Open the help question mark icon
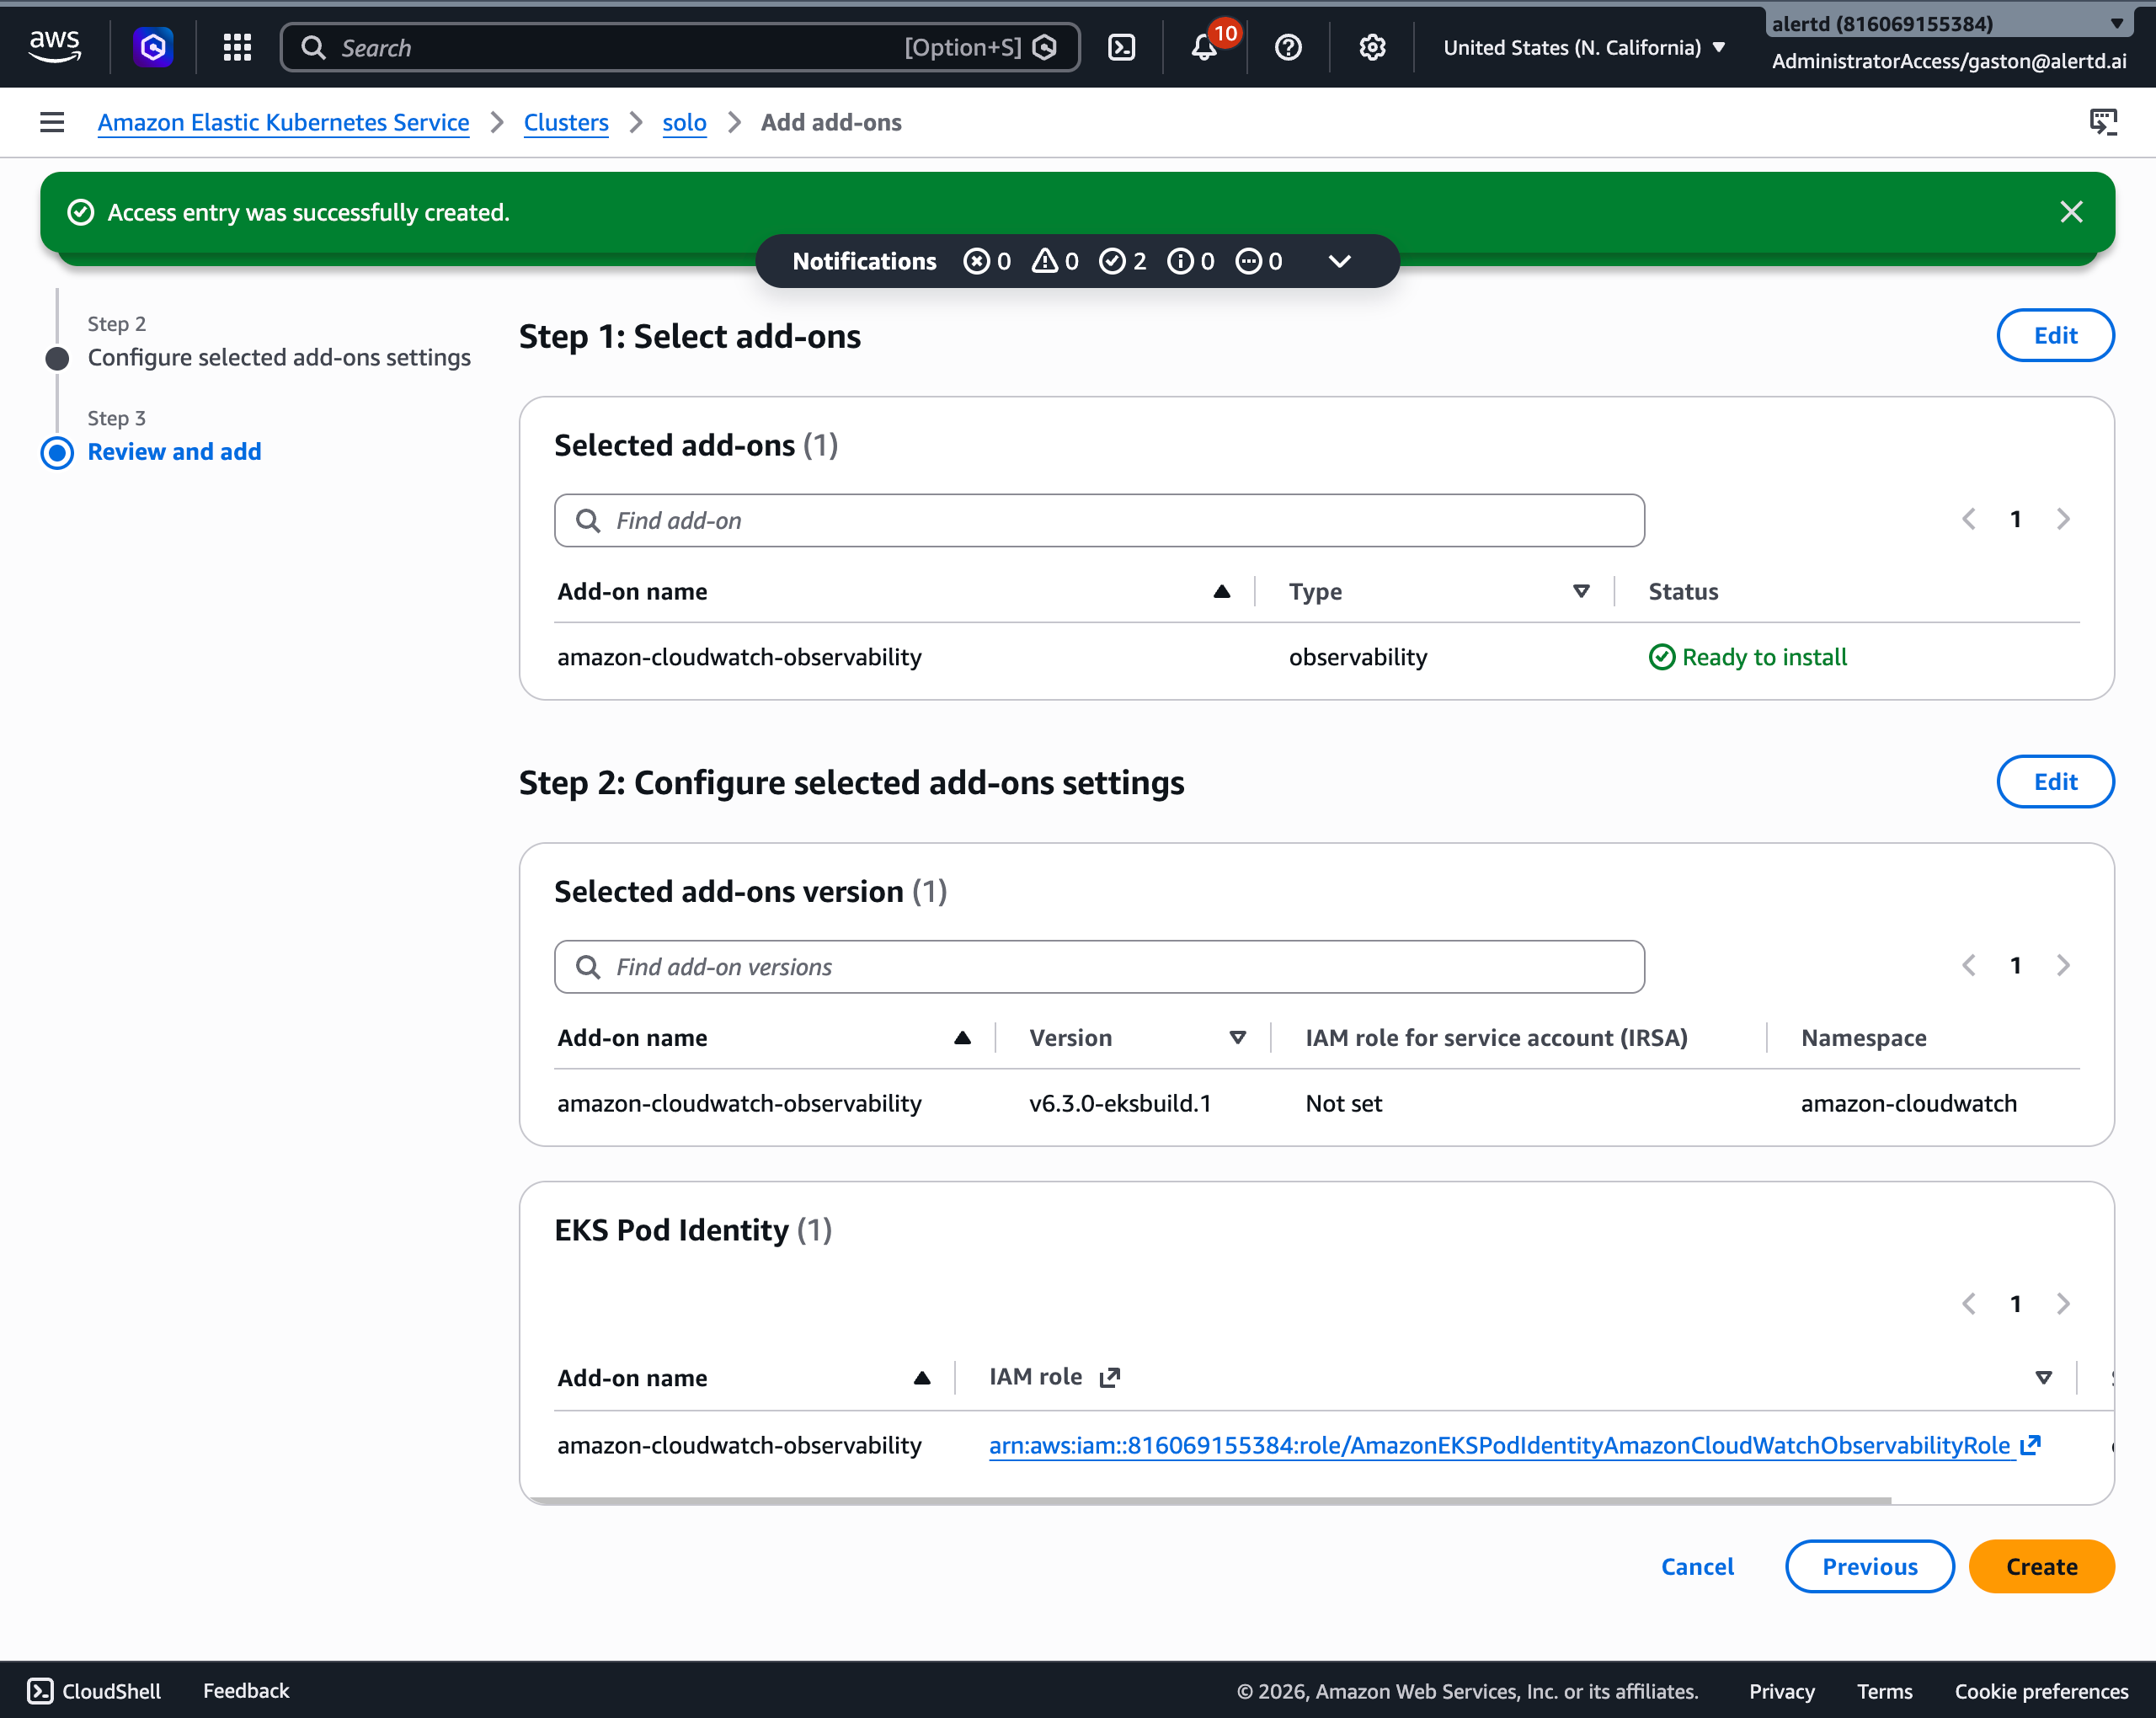Viewport: 2156px width, 1718px height. point(1288,47)
